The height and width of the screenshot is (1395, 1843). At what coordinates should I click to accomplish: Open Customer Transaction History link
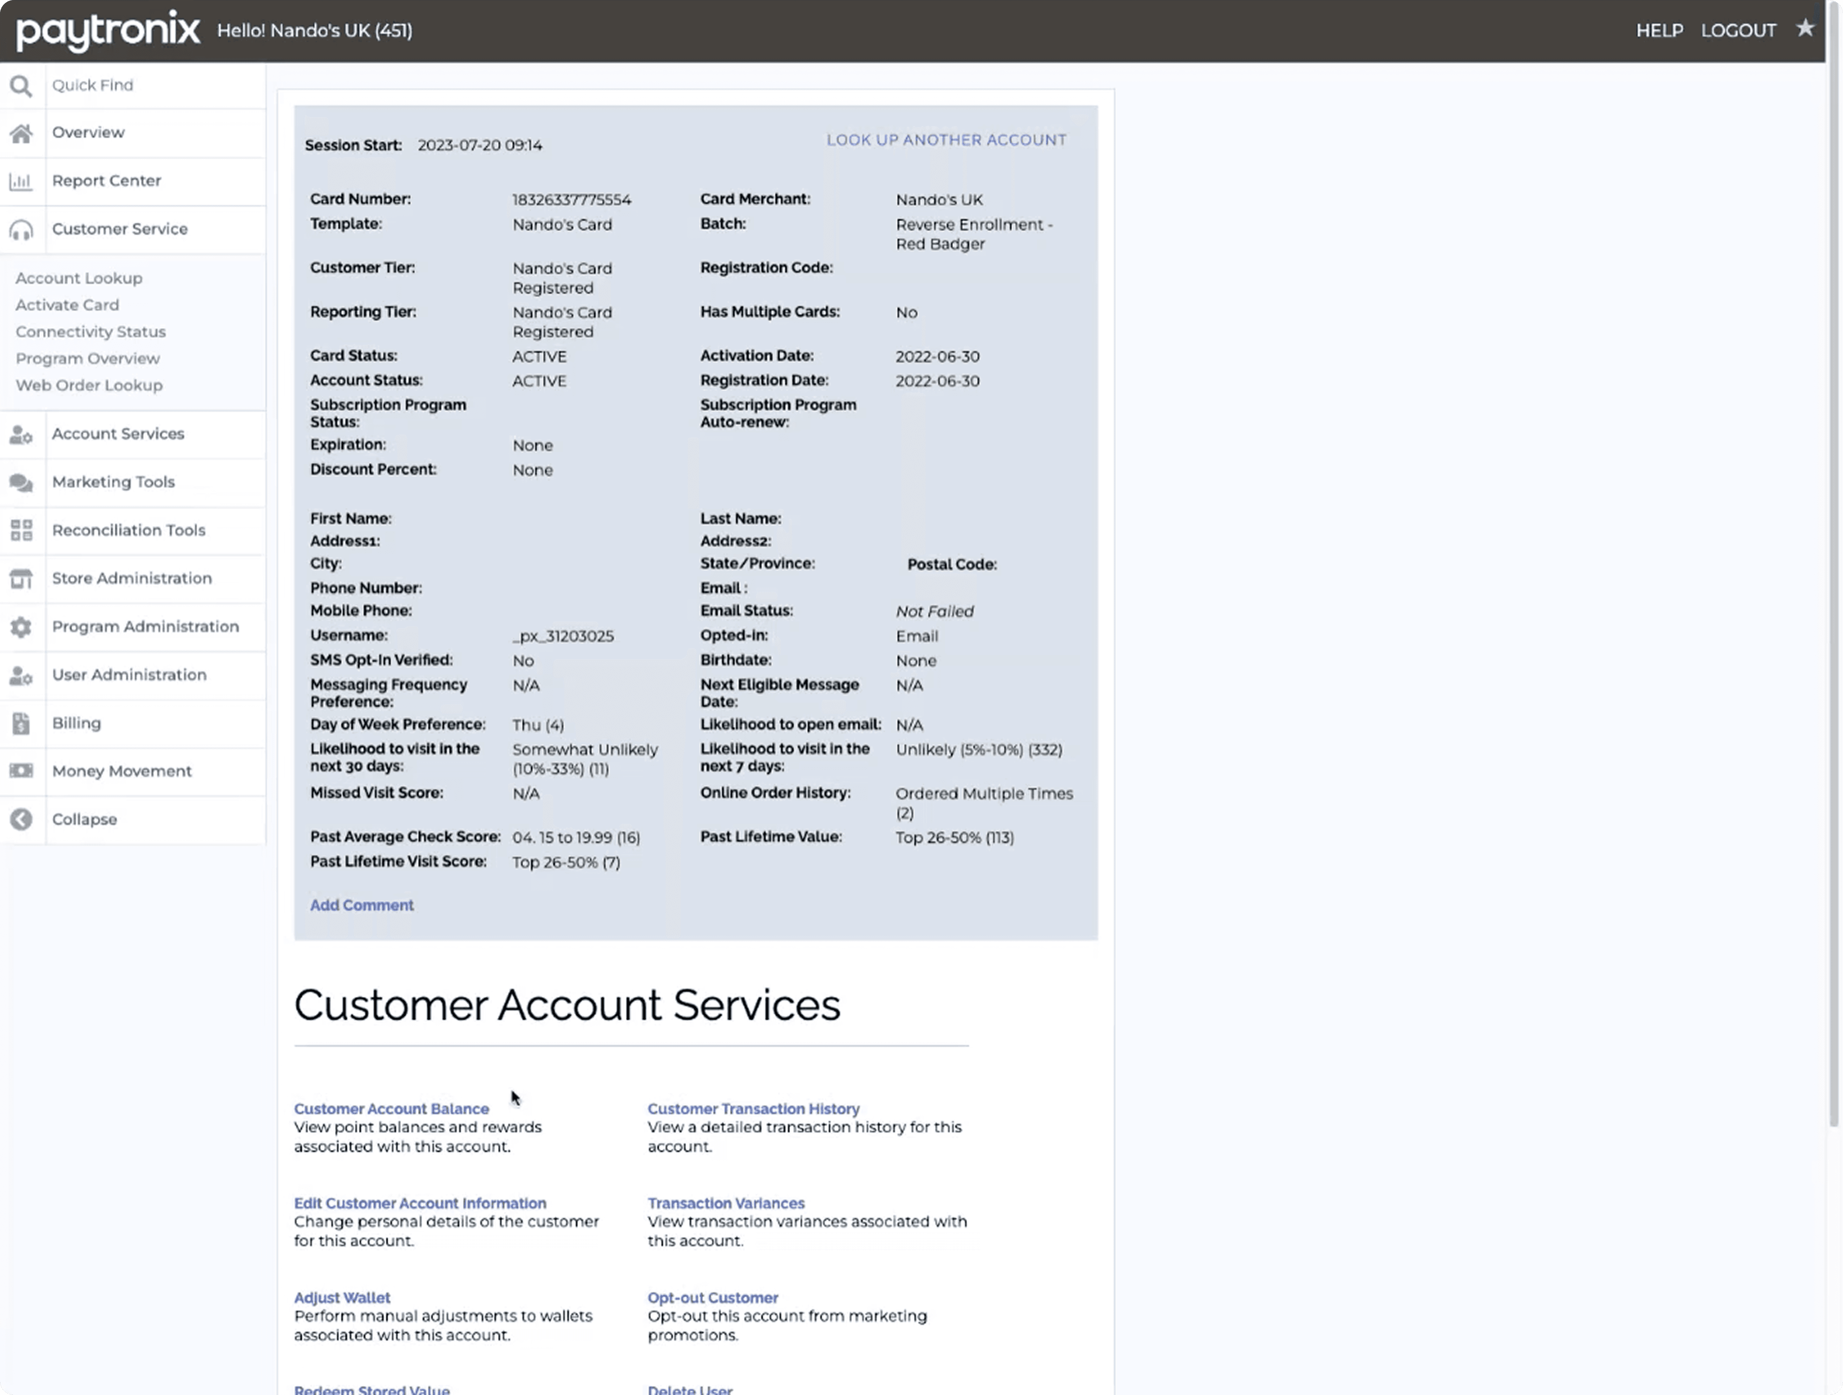(753, 1109)
